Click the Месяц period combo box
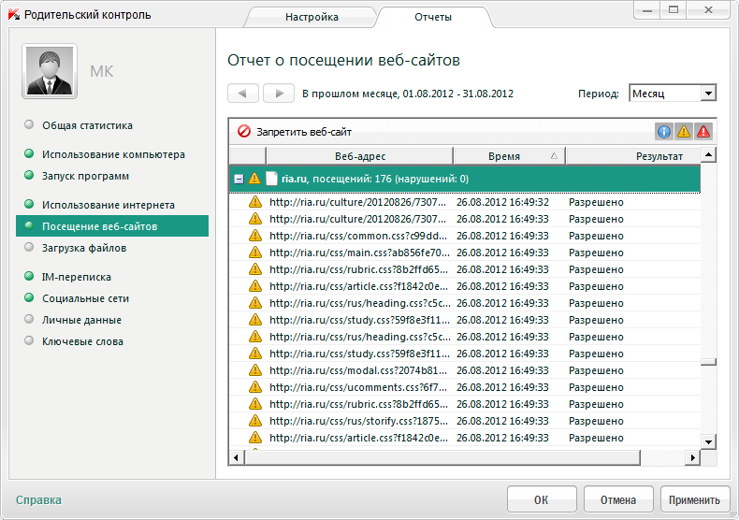Screen dimensions: 739x520 point(673,94)
